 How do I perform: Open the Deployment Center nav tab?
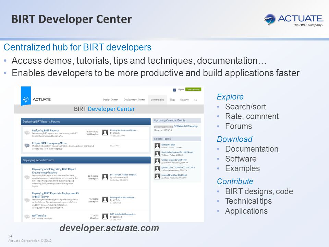pos(134,99)
